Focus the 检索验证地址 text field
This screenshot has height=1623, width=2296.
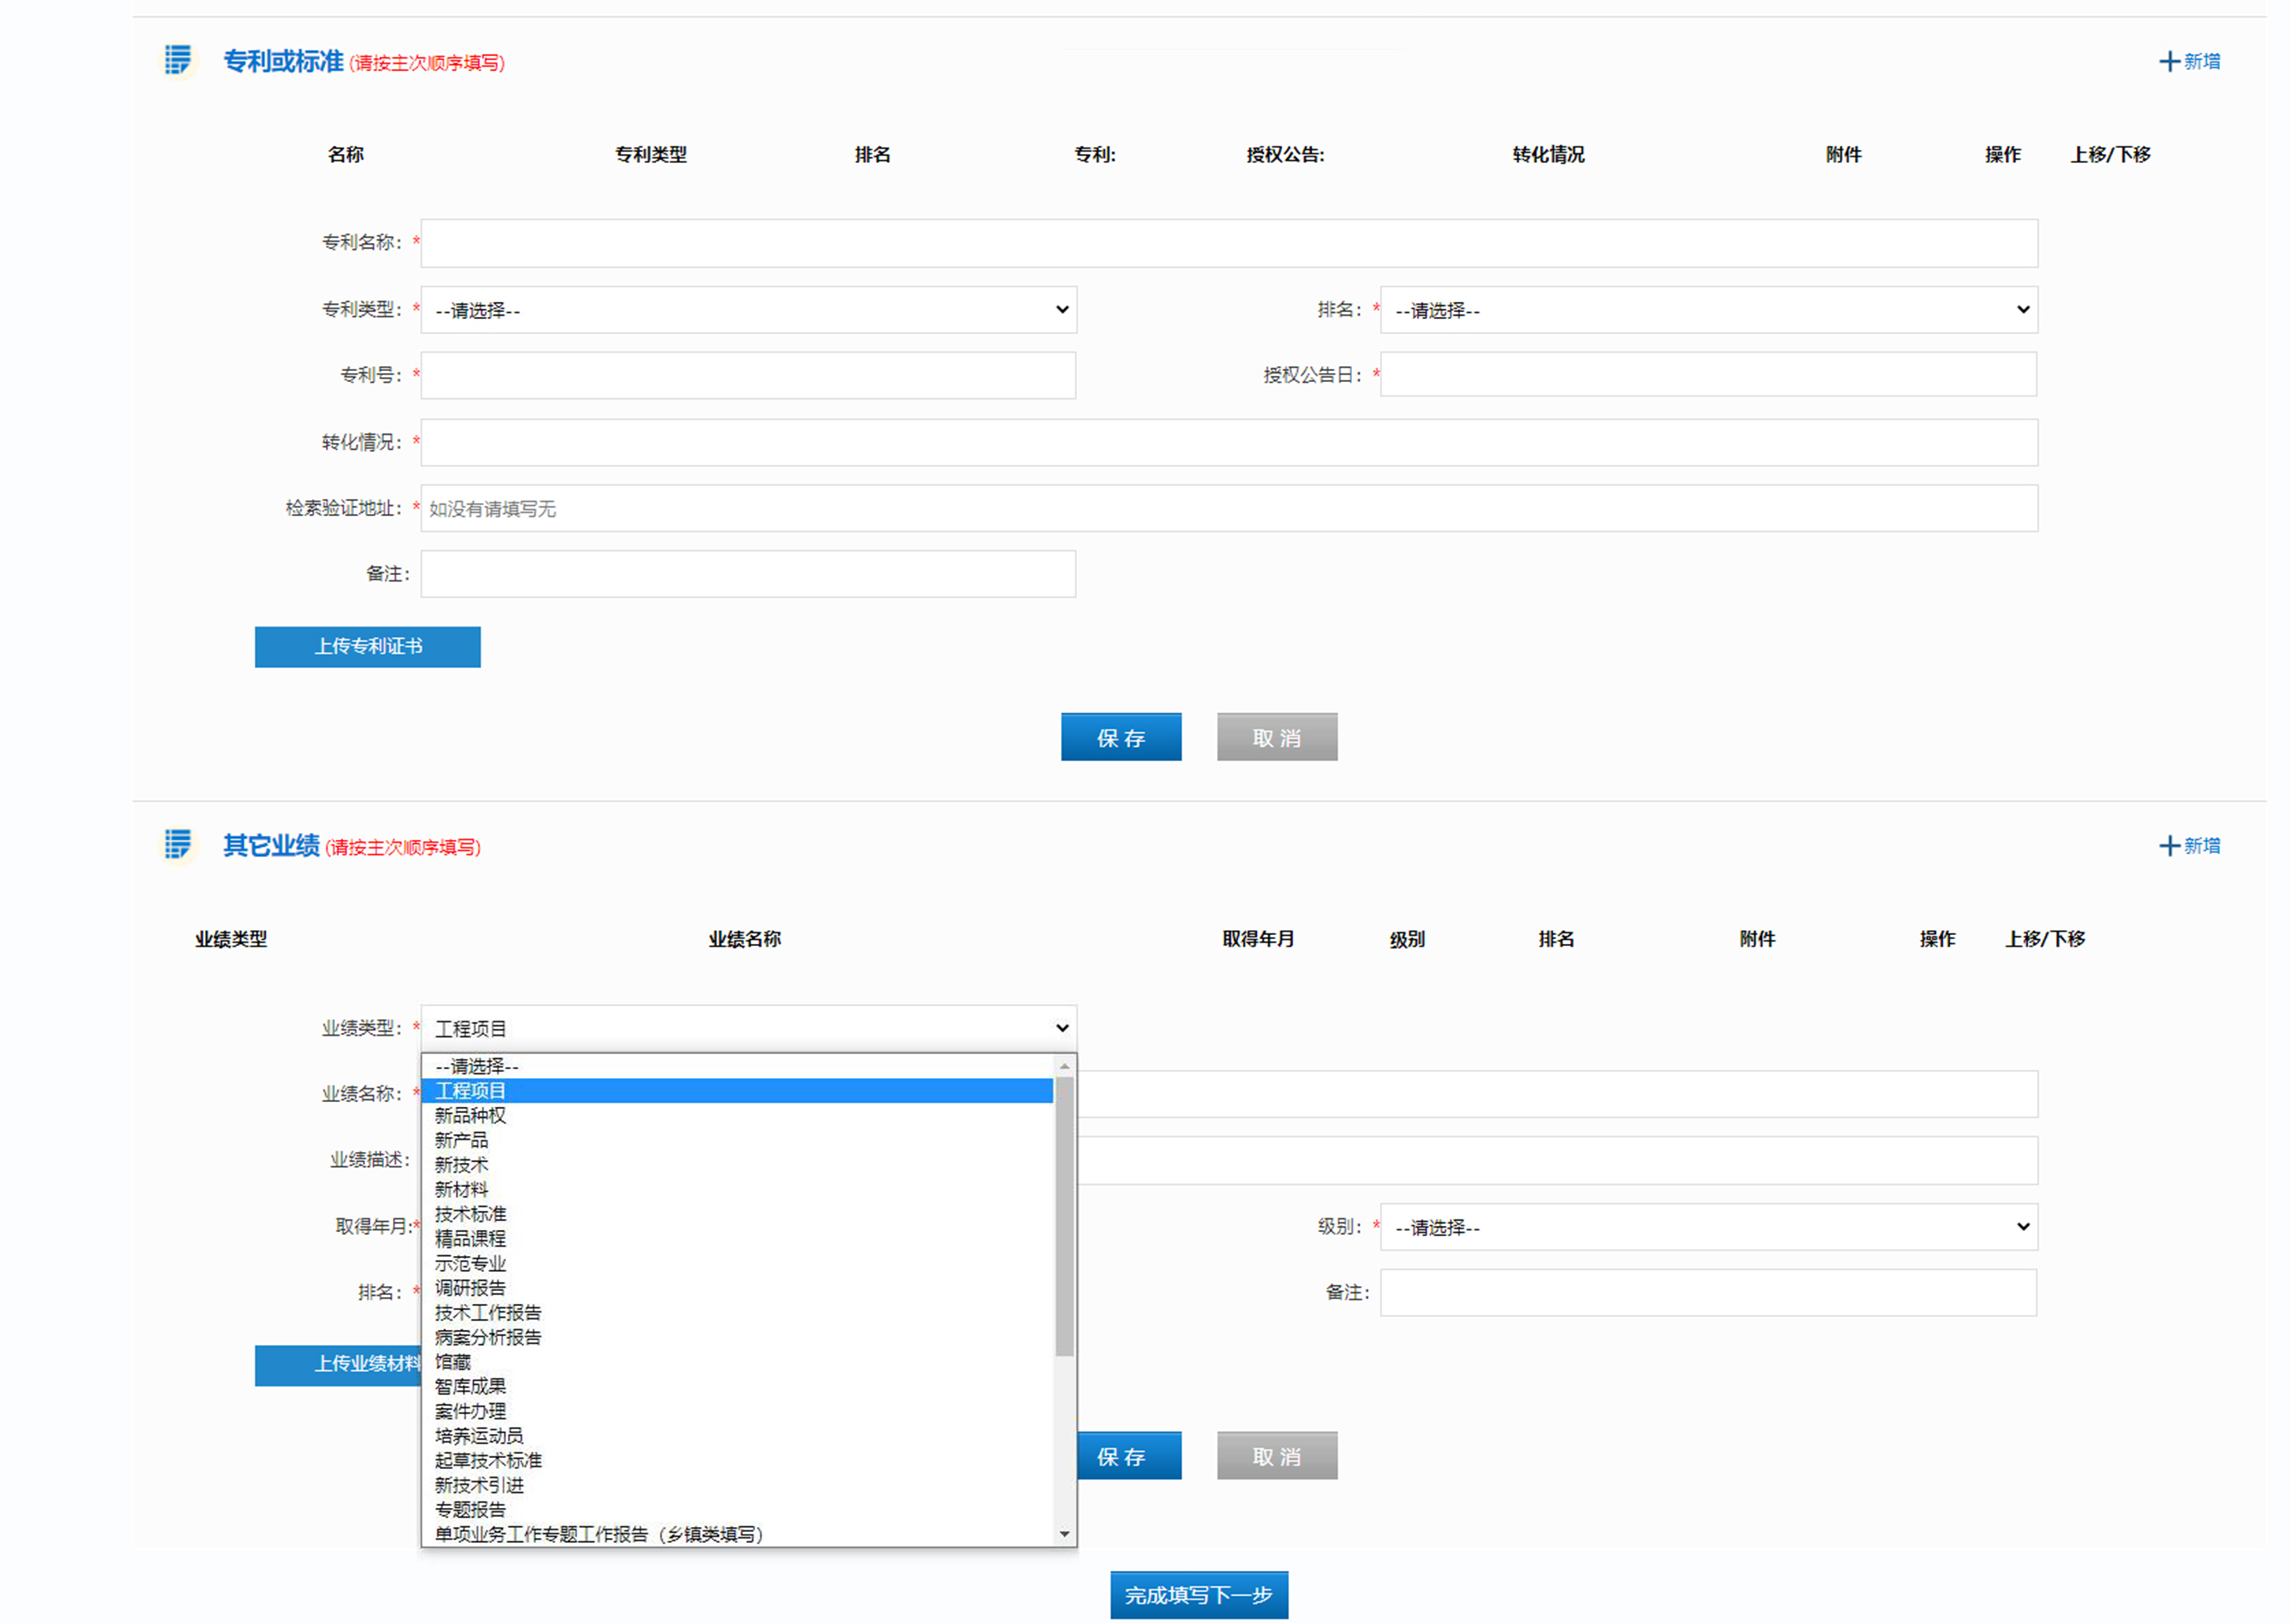tap(1229, 509)
